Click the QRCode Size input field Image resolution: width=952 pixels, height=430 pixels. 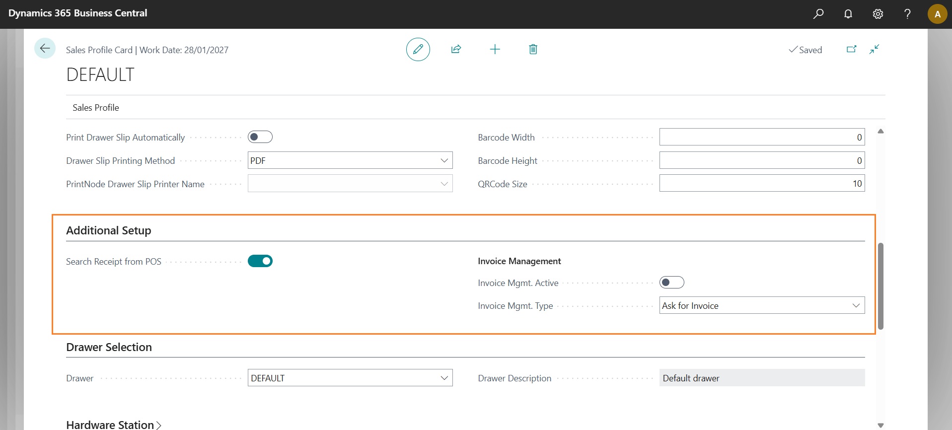[761, 184]
